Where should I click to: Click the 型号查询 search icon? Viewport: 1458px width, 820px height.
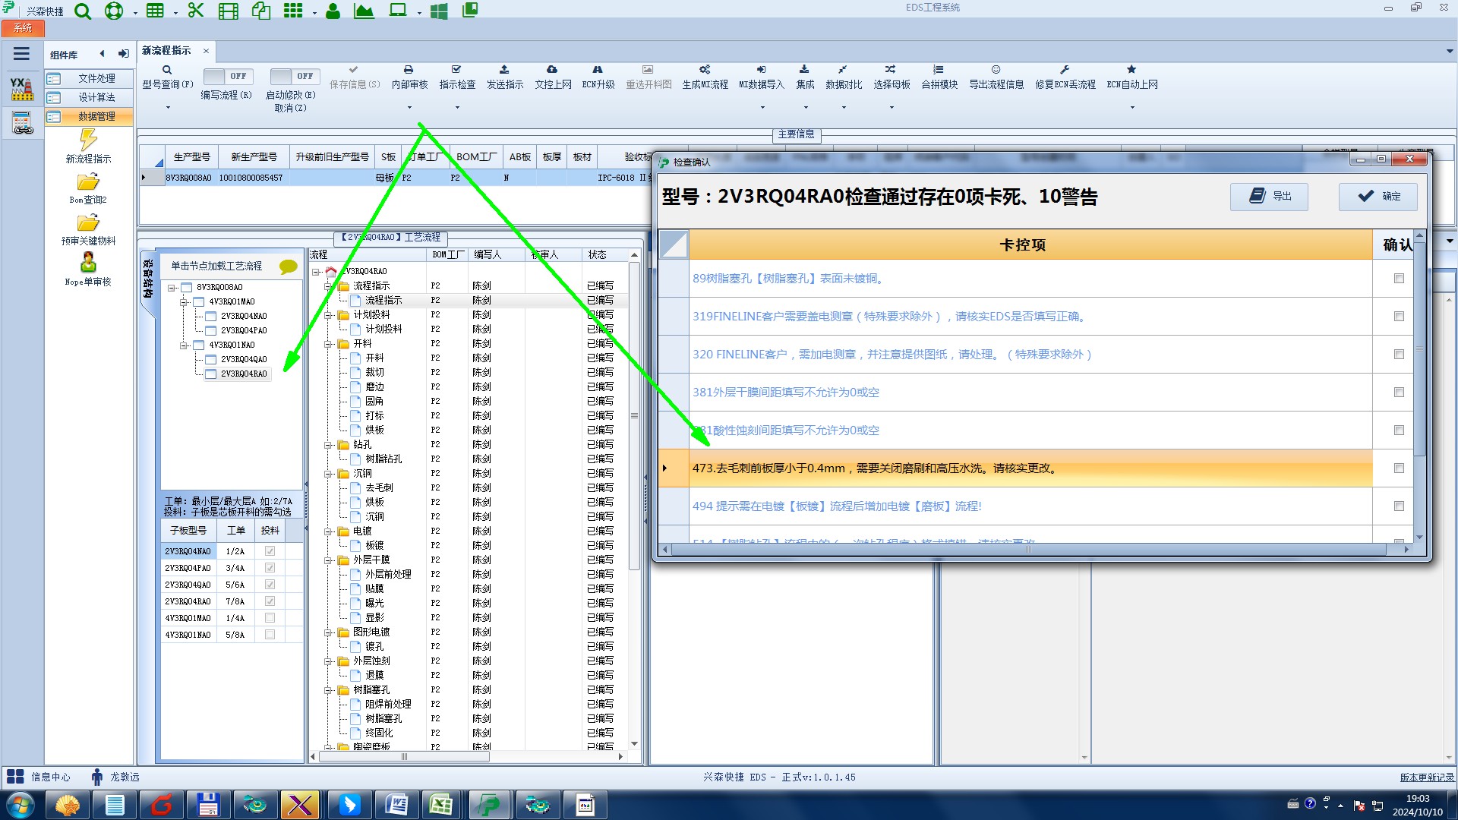tap(167, 70)
